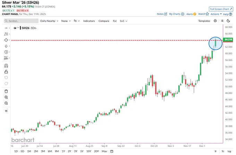Select the 1M time range

[x=29, y=151]
